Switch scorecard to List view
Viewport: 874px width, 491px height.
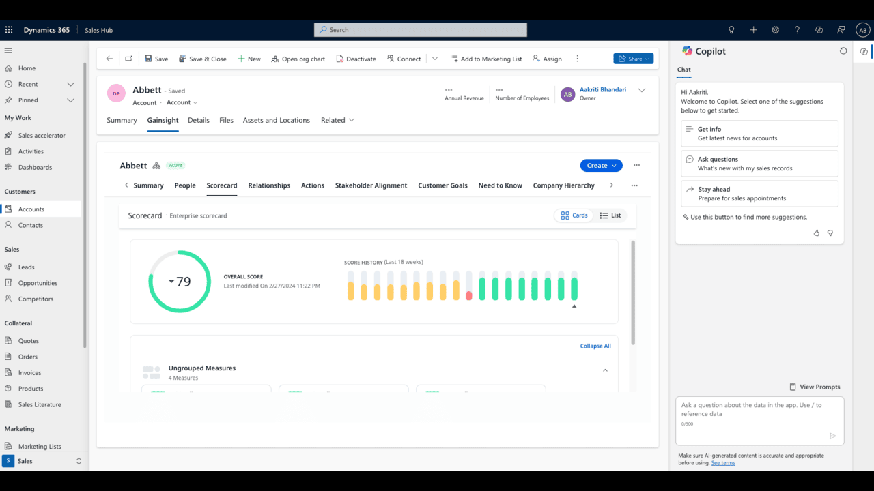[610, 215]
